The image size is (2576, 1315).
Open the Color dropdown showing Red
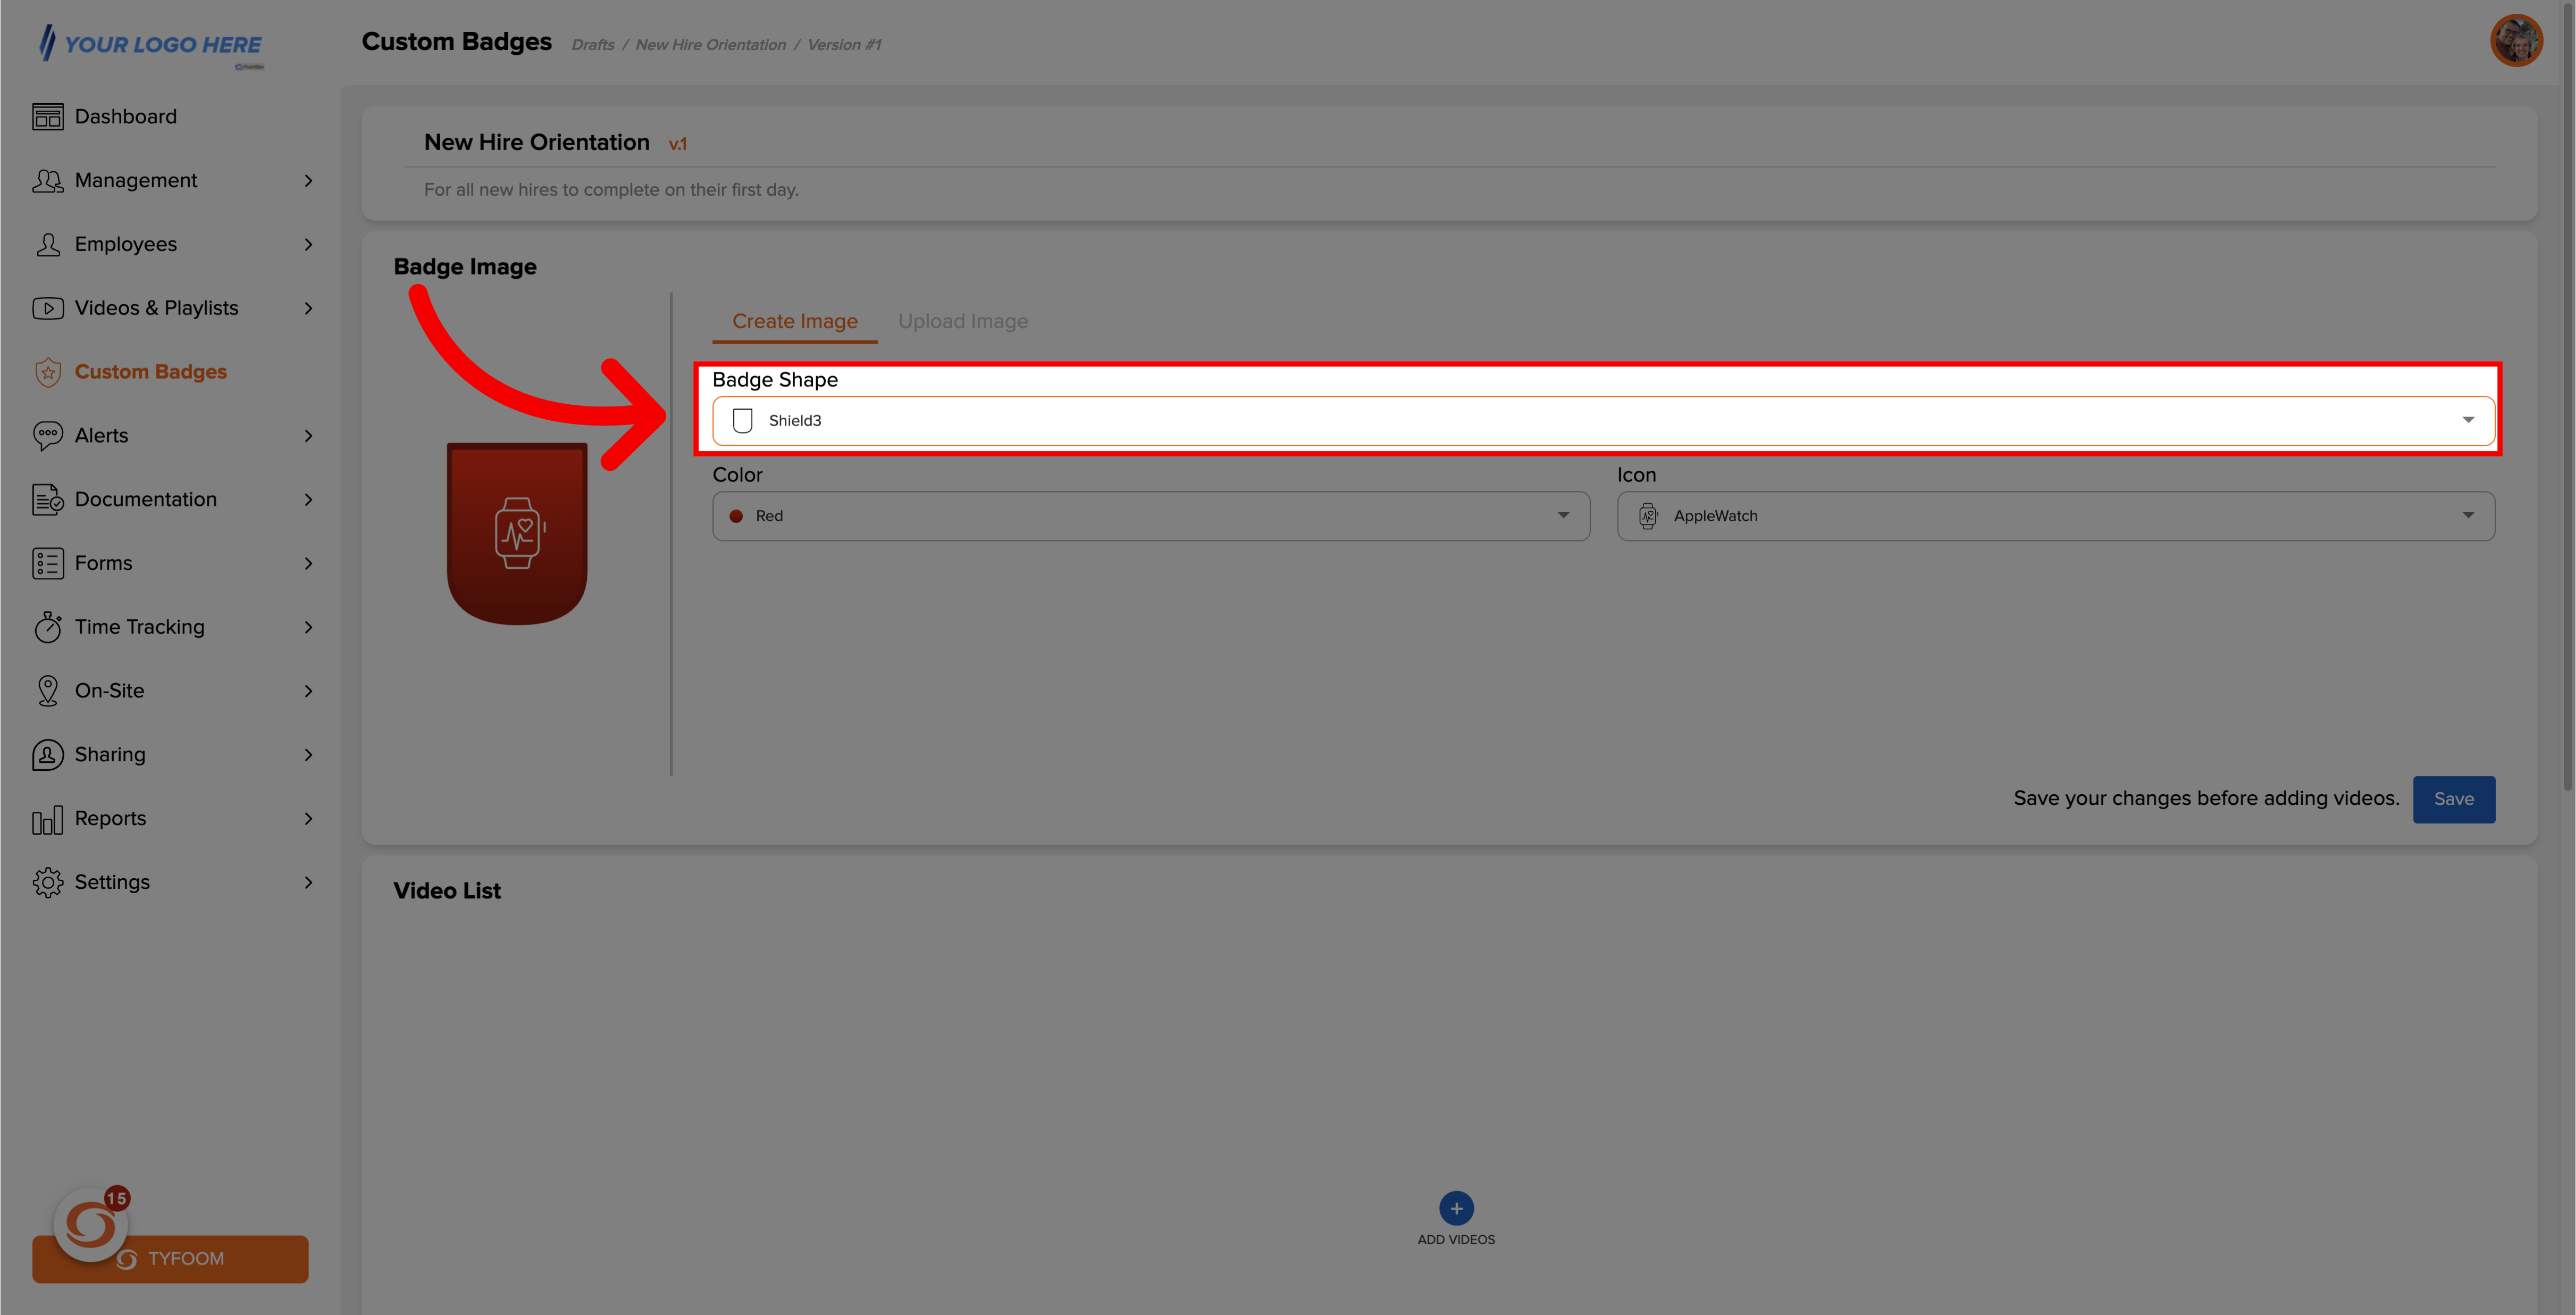point(1150,517)
